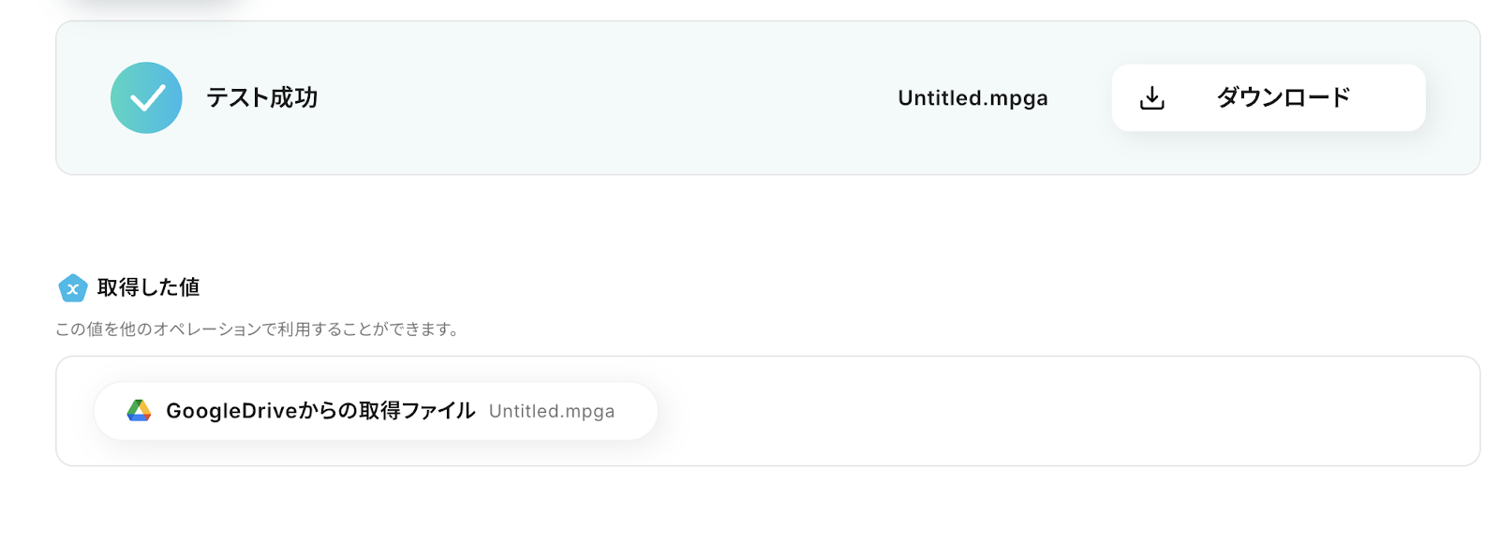Click the Untitled.mpga filename beside the download button
Image resolution: width=1499 pixels, height=542 pixels.
tap(972, 98)
